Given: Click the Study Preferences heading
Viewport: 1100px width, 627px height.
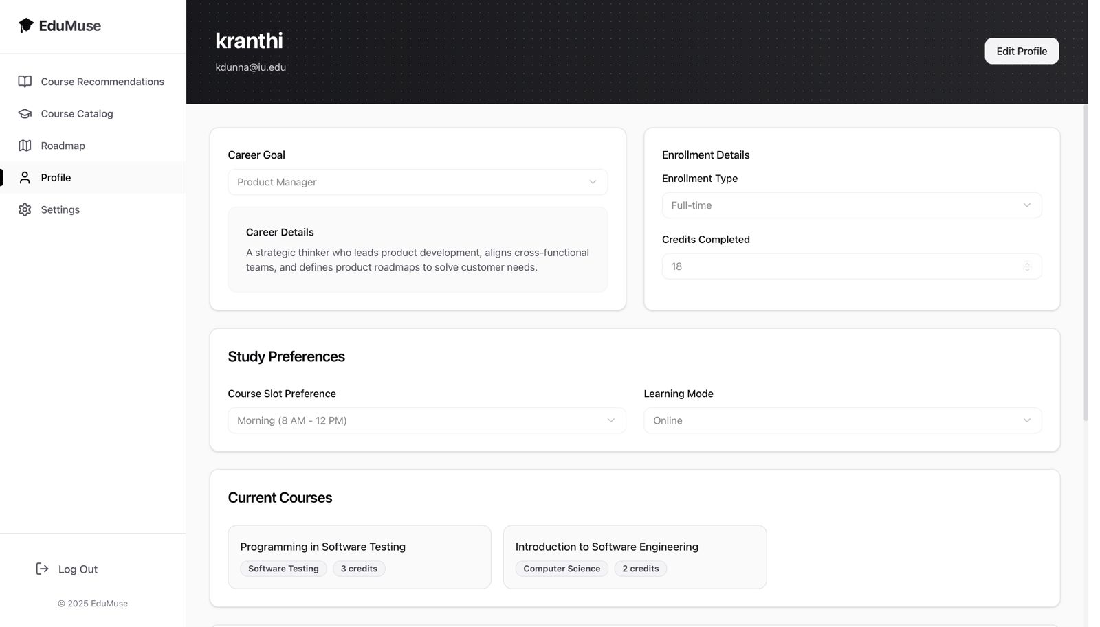Looking at the screenshot, I should pos(286,356).
